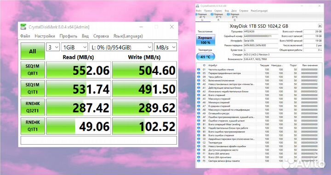Image resolution: width=331 pixels, height=175 pixels.
Task: Run the SEQ1M Q8T1 test button
Action: click(x=33, y=70)
